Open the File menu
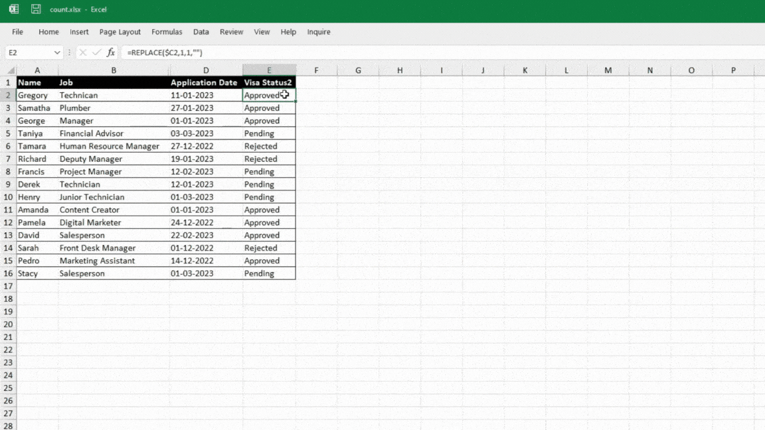The width and height of the screenshot is (765, 430). click(17, 31)
